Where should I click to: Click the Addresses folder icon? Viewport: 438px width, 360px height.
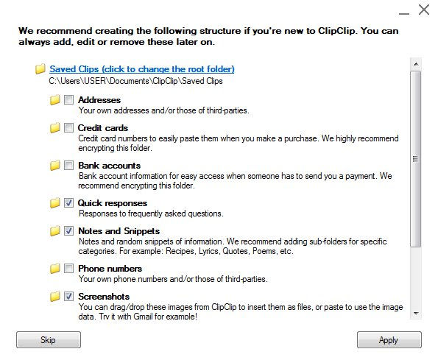click(x=55, y=99)
